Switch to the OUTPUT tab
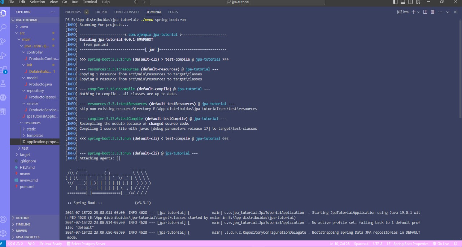The image size is (462, 247). coord(101,12)
